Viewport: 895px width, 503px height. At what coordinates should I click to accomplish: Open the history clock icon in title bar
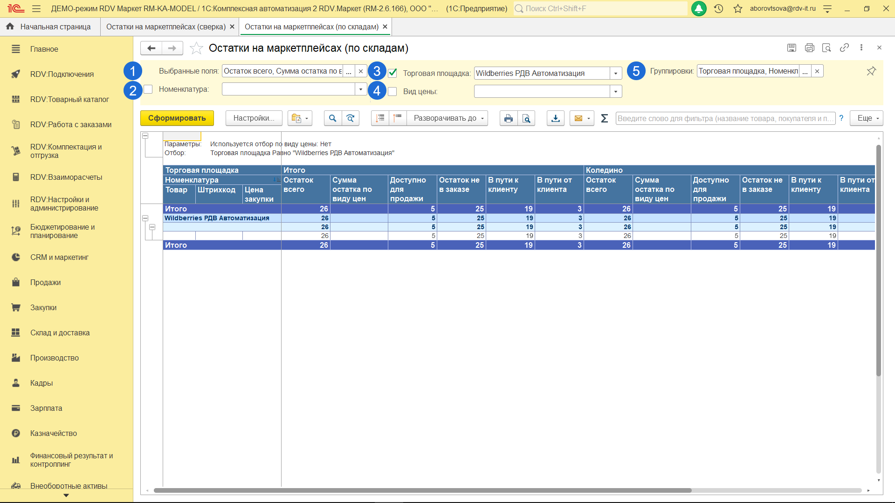point(718,8)
